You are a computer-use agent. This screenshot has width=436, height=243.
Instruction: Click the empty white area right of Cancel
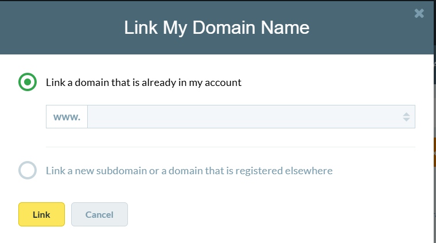[x=275, y=214]
